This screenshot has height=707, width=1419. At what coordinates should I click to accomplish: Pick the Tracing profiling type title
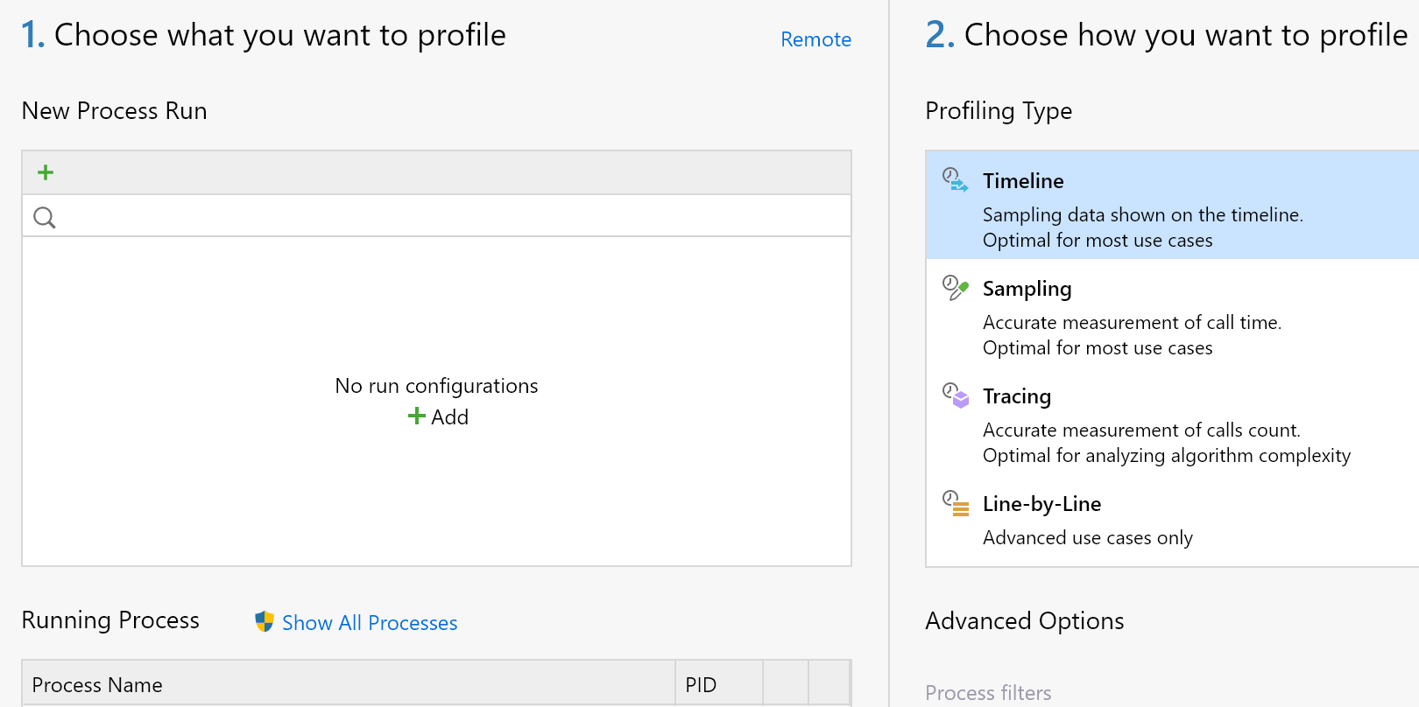click(x=1016, y=396)
